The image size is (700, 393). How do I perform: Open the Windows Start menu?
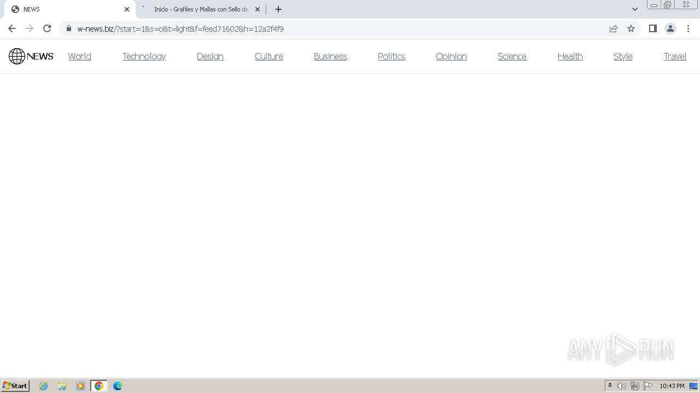point(15,386)
